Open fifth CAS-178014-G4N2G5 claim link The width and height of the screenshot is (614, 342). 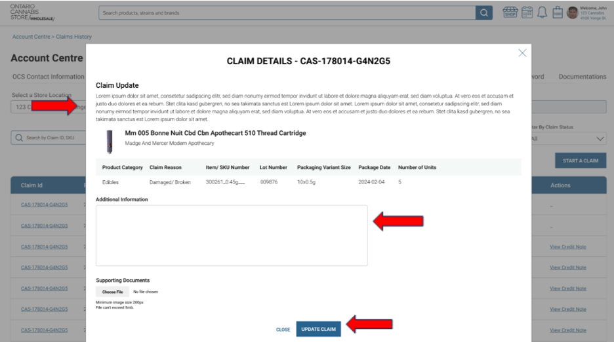[x=44, y=288]
